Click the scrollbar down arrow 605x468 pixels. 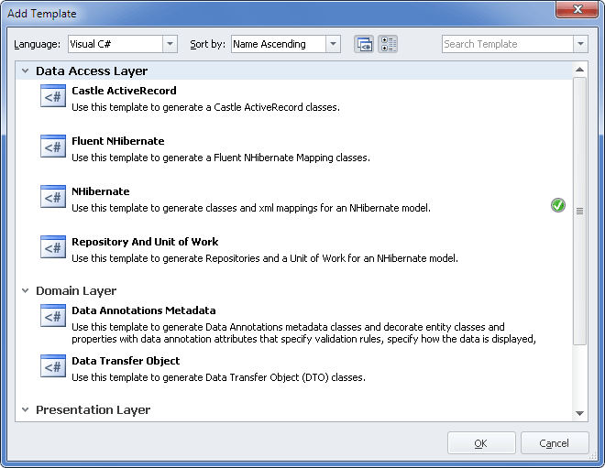pyautogui.click(x=579, y=413)
